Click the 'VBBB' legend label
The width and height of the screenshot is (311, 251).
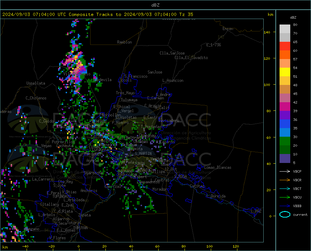pos(297,206)
